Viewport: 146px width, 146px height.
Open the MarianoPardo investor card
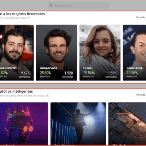17,53
